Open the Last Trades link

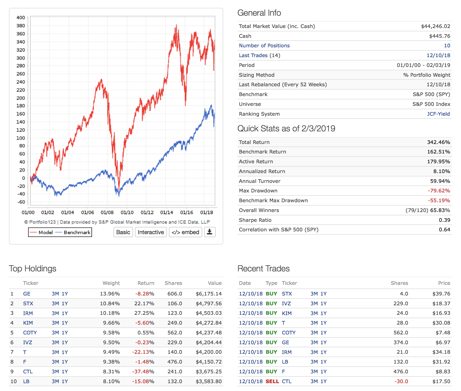[x=253, y=55]
